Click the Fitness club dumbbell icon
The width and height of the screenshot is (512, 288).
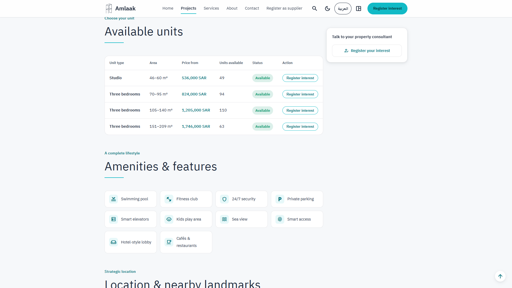pos(169,199)
